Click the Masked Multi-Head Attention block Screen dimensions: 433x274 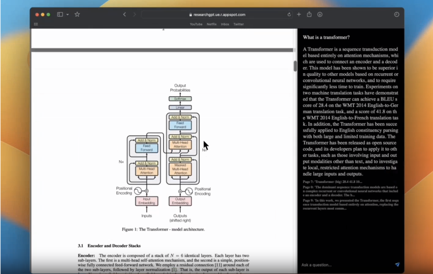(x=180, y=169)
